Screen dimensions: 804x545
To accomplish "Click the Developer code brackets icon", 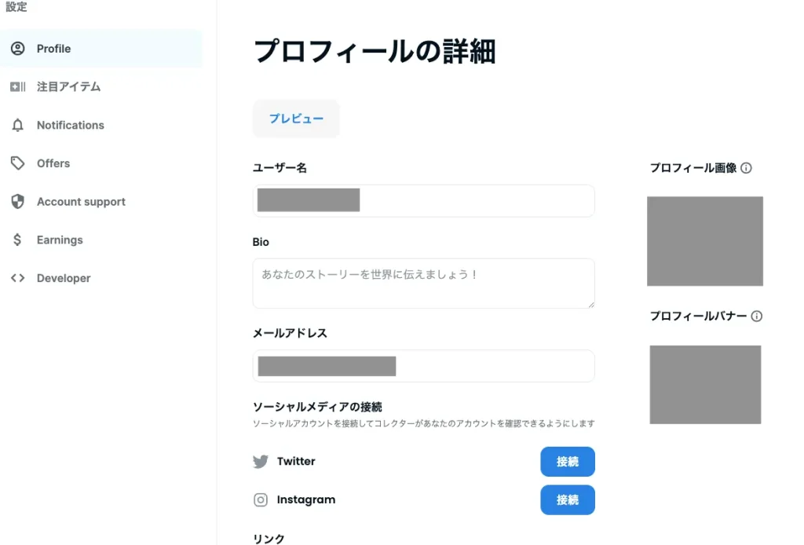I will tap(17, 278).
